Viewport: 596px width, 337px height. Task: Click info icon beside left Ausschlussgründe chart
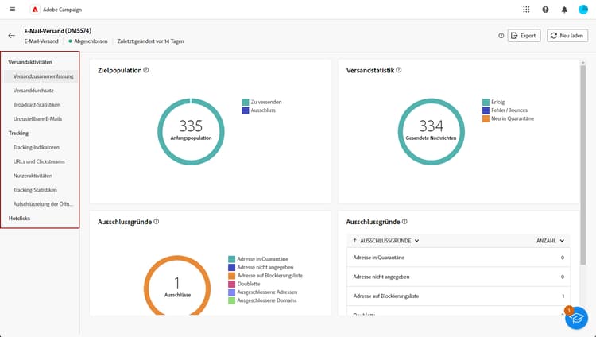(157, 222)
